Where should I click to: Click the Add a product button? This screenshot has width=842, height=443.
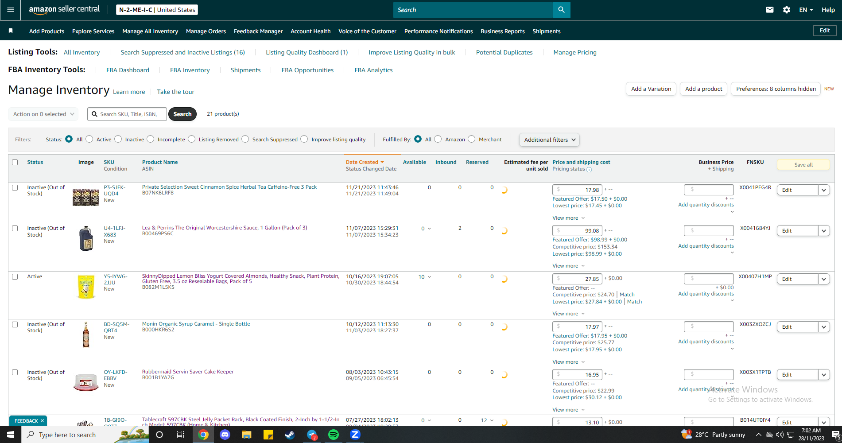point(704,89)
